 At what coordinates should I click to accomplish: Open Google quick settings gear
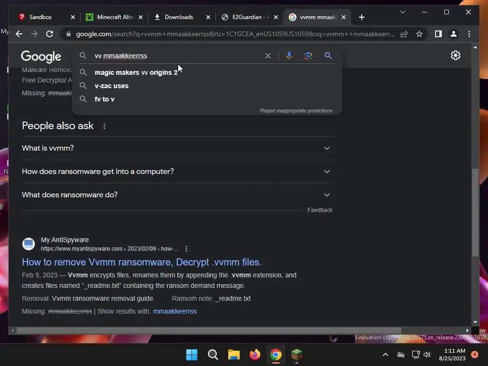click(x=455, y=55)
